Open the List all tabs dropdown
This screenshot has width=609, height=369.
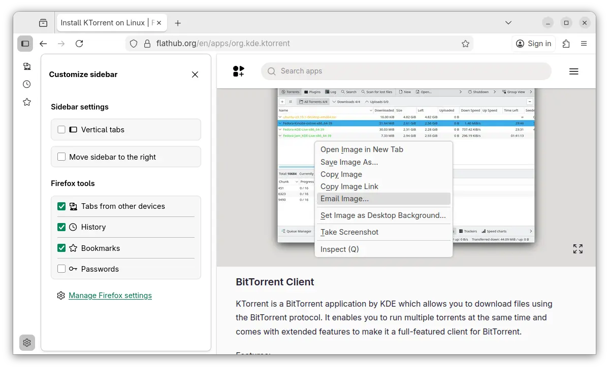pyautogui.click(x=508, y=23)
